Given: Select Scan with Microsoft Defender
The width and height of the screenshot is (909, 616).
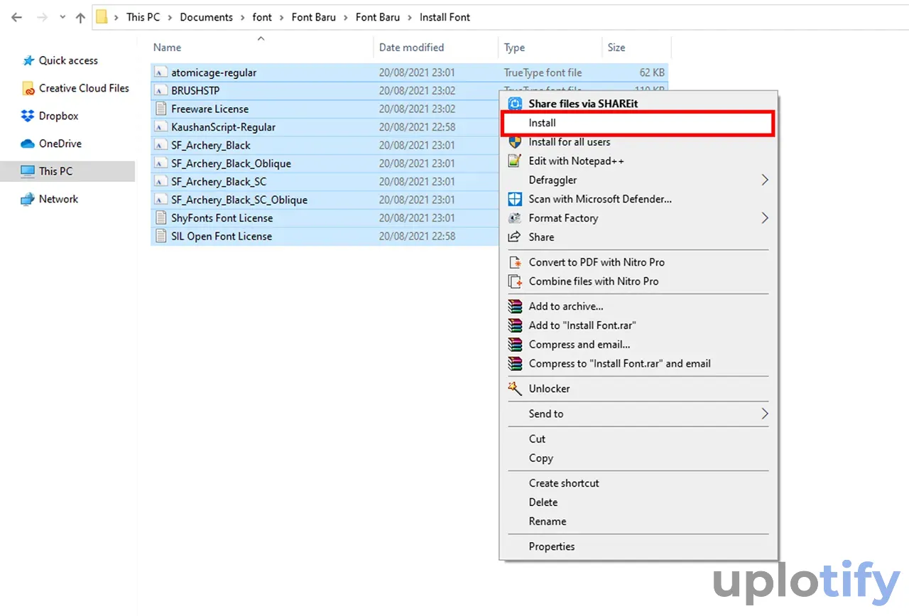Looking at the screenshot, I should [600, 199].
